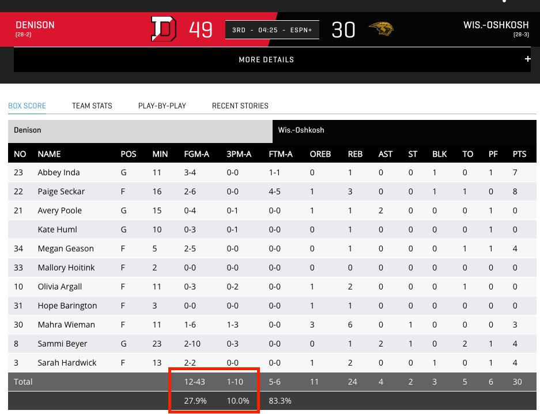The width and height of the screenshot is (540, 414).
Task: Click the AST column header
Action: point(386,154)
